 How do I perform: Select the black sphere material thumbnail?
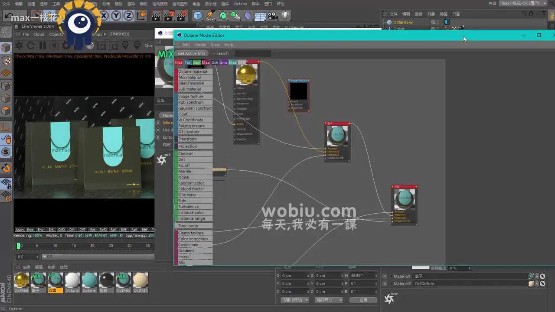click(106, 280)
